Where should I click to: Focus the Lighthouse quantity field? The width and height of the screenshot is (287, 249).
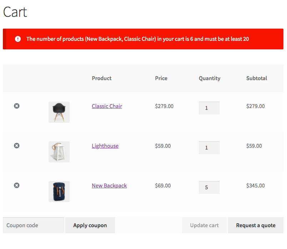(x=209, y=148)
